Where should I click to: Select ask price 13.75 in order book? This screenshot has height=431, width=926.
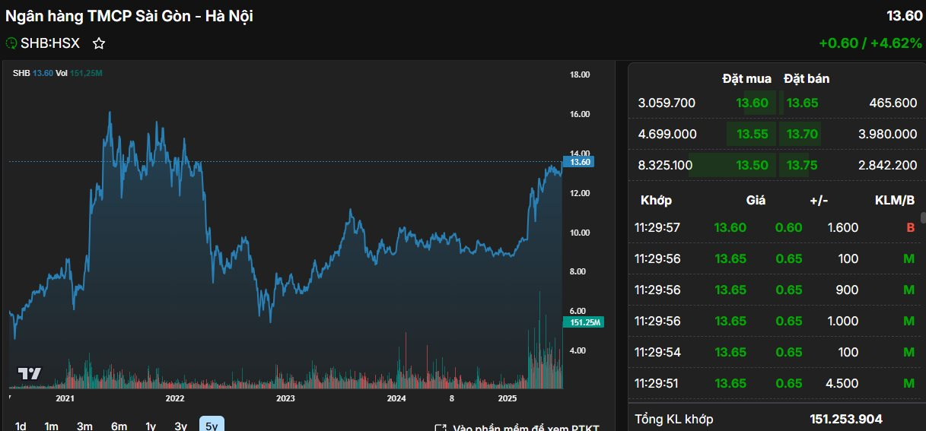click(803, 165)
